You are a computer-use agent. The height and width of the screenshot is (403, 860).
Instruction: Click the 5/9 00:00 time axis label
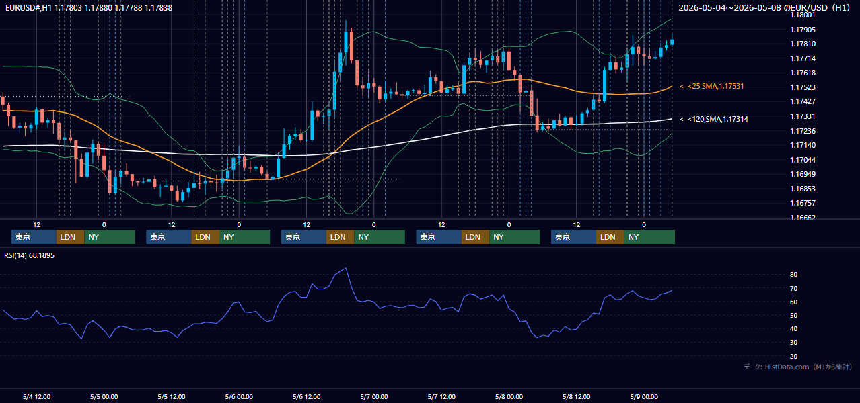coord(644,397)
